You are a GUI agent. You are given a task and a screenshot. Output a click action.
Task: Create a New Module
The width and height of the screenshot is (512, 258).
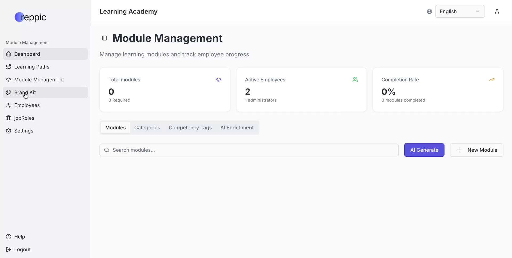pos(477,150)
